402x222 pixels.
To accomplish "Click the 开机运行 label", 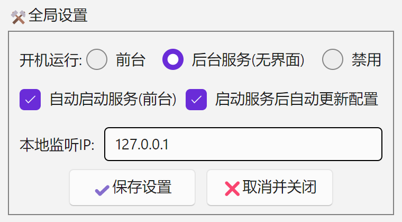I will (x=50, y=60).
